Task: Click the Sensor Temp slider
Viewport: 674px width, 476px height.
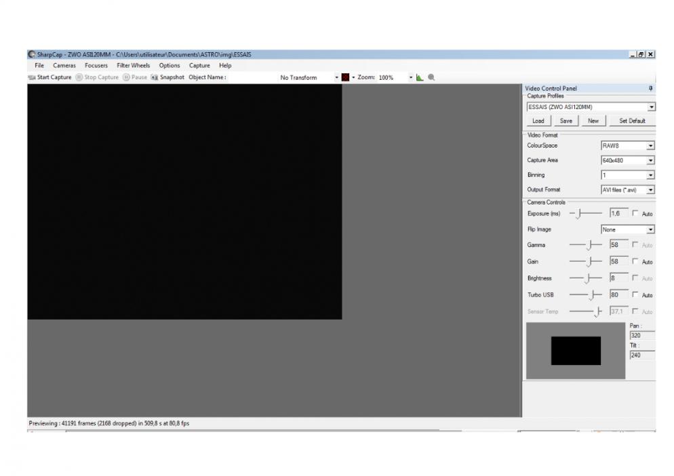Action: pyautogui.click(x=585, y=311)
